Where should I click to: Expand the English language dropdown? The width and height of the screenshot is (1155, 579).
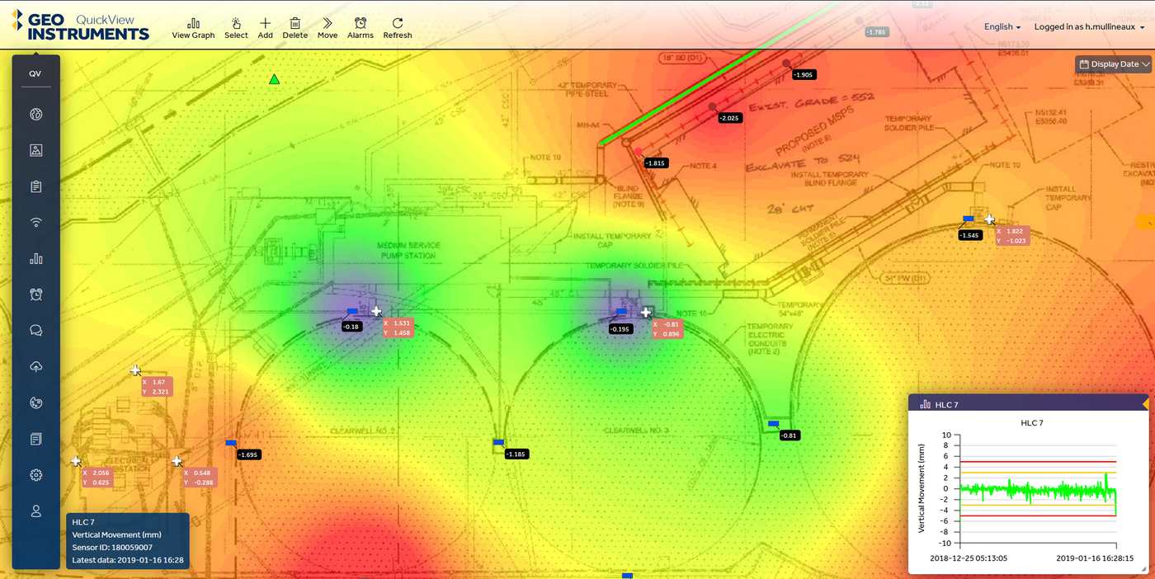click(x=1001, y=26)
